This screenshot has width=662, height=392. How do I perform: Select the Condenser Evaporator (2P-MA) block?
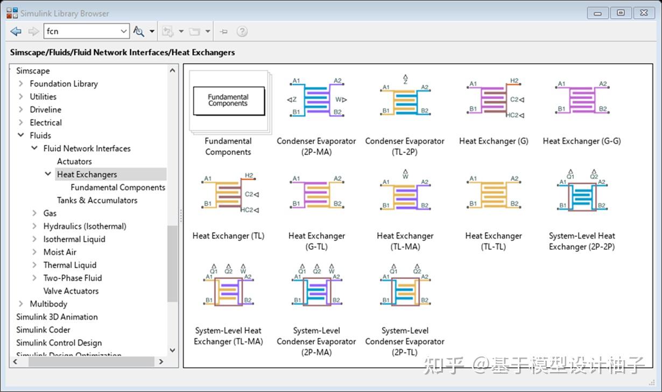tap(316, 100)
